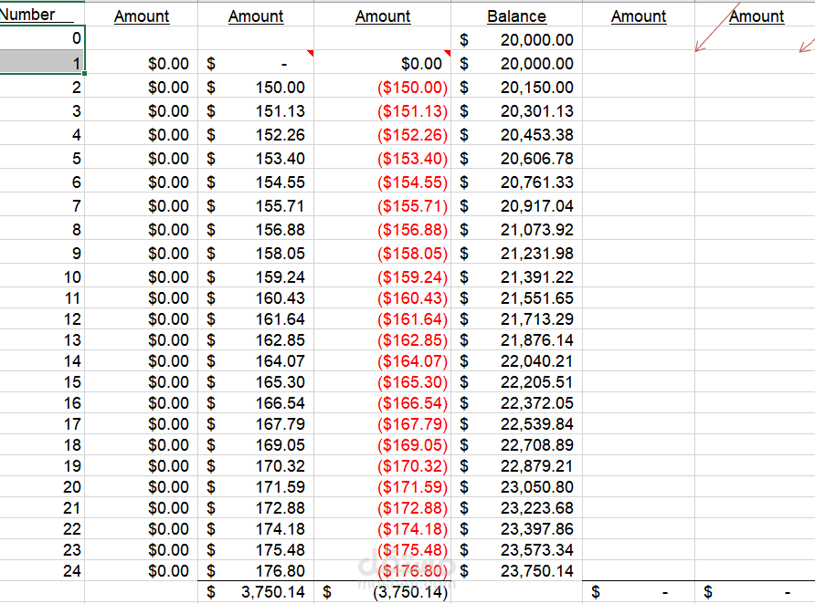Click the amount 175.48 cell
Image resolution: width=815 pixels, height=604 pixels.
point(256,549)
